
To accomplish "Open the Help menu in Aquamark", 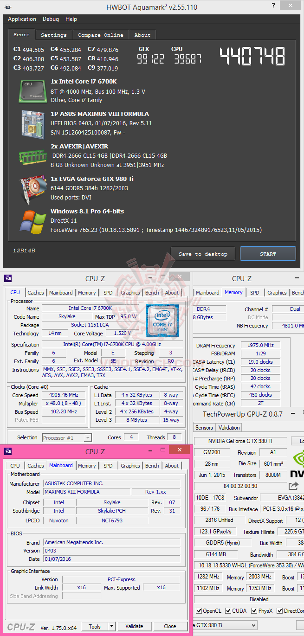I will 71,19.
